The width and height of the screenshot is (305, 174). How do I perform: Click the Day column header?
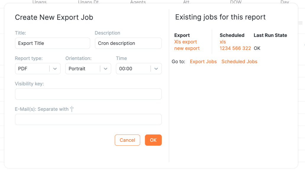(x=285, y=2)
